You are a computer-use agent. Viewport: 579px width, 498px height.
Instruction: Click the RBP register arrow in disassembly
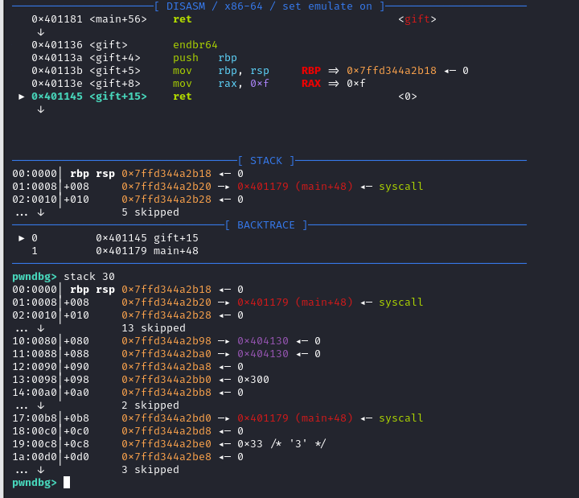pyautogui.click(x=335, y=71)
